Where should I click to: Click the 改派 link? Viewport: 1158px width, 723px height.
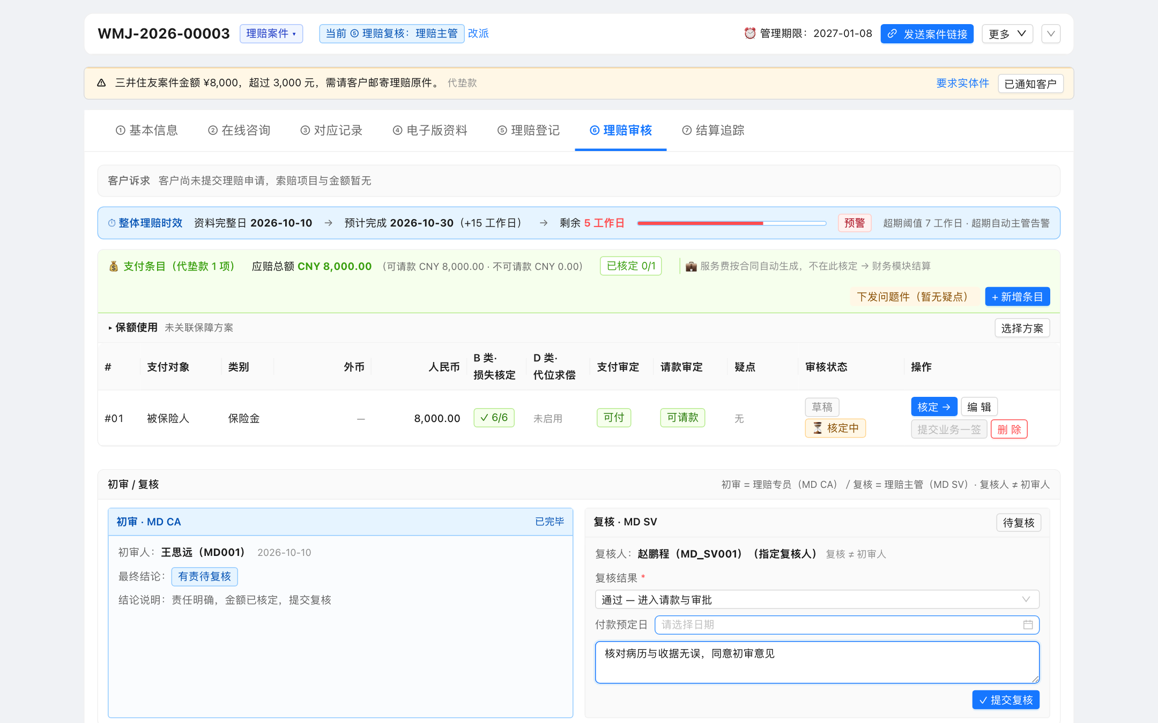(x=478, y=33)
